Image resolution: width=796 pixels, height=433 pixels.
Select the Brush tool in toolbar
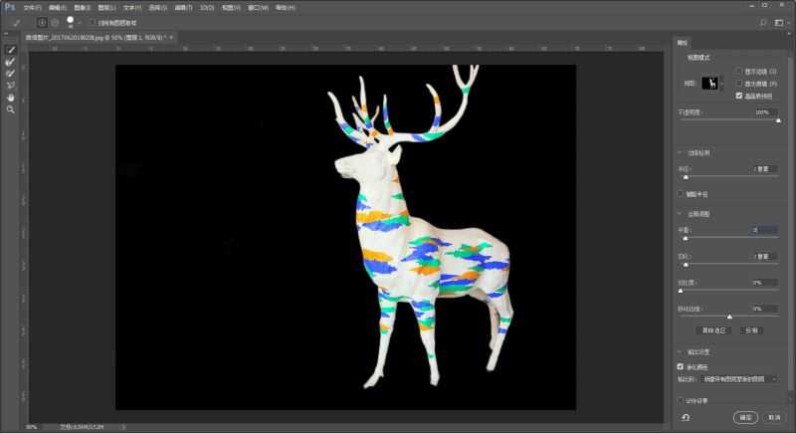(x=11, y=73)
